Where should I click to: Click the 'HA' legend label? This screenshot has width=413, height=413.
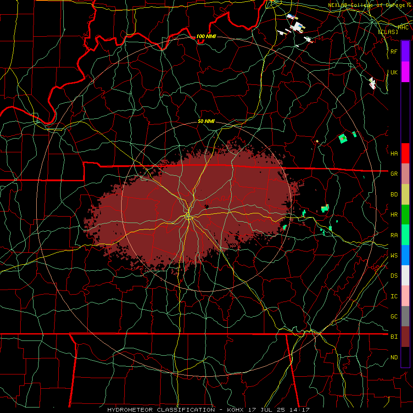click(x=394, y=154)
